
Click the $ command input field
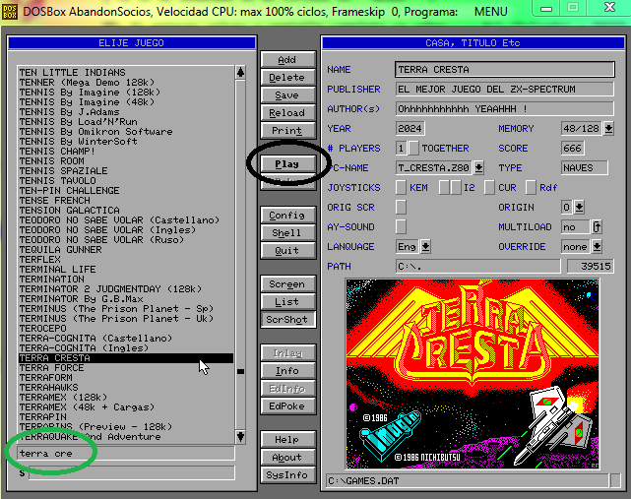[132, 472]
